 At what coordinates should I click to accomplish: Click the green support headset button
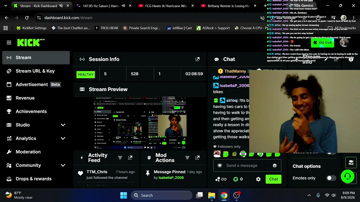tap(348, 176)
